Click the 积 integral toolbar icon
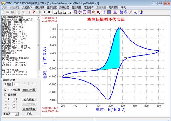171x121 pixels. (x=126, y=12)
